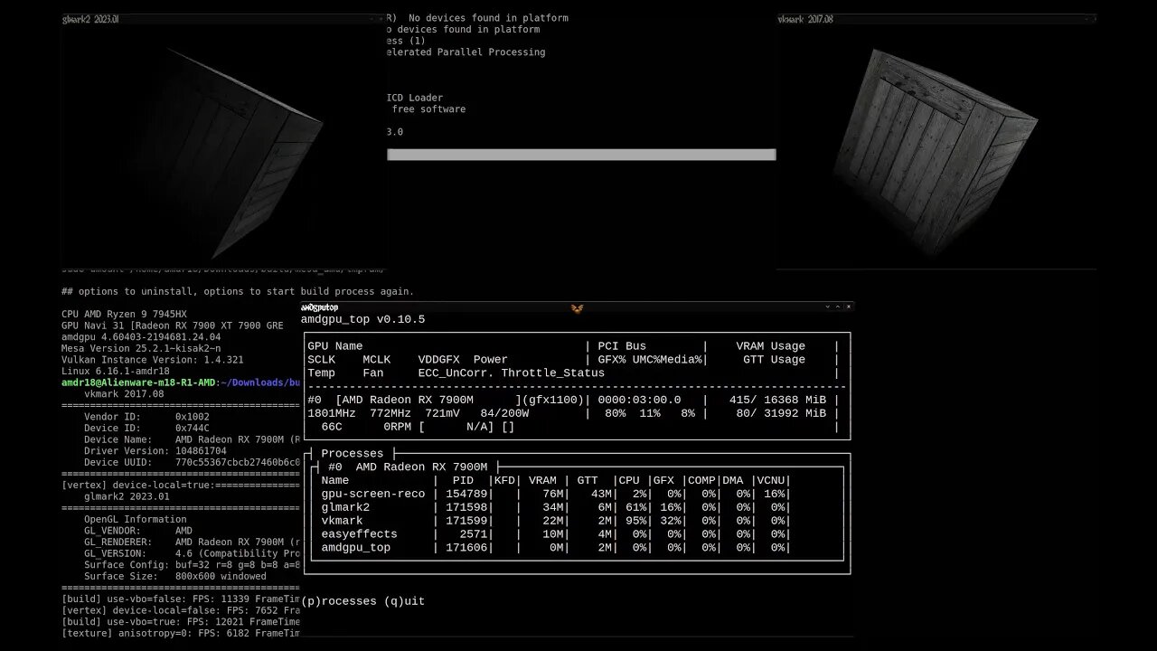The image size is (1157, 651).
Task: Select the (p)rocesses option in amdgpu_top
Action: tap(339, 601)
